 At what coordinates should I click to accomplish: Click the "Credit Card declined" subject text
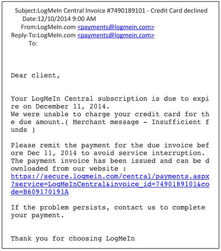pyautogui.click(x=179, y=11)
